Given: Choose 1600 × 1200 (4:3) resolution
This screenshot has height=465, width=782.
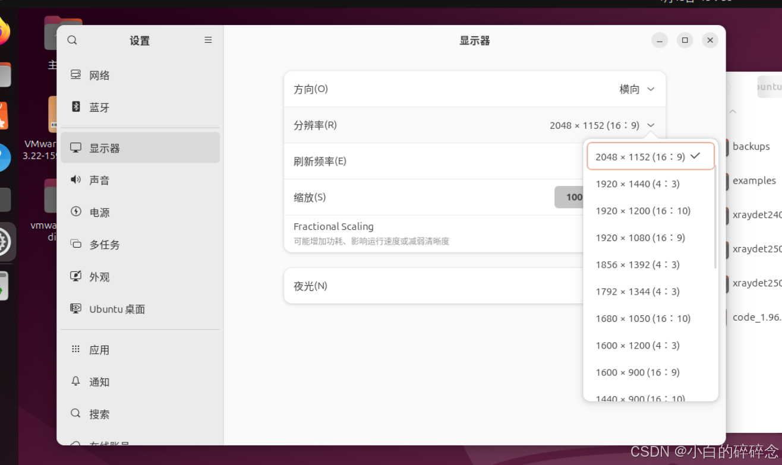Looking at the screenshot, I should point(650,346).
